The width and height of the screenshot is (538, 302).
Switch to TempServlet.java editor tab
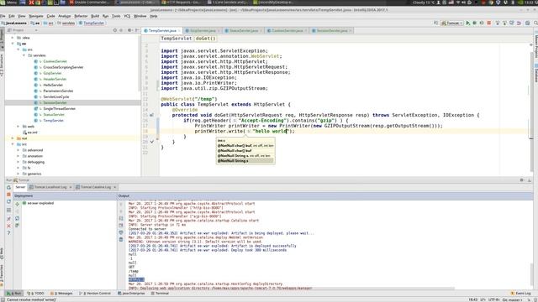(x=162, y=30)
